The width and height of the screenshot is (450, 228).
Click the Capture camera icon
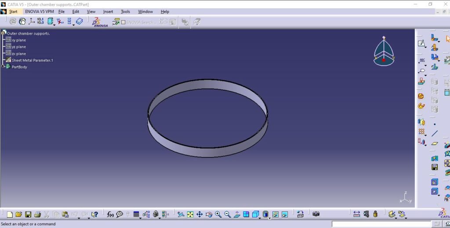tap(316, 214)
